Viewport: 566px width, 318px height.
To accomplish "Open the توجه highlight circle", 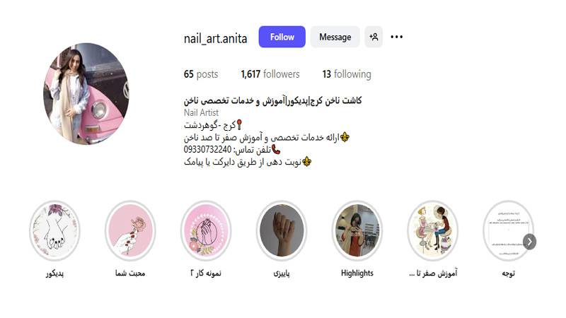I will click(x=508, y=231).
